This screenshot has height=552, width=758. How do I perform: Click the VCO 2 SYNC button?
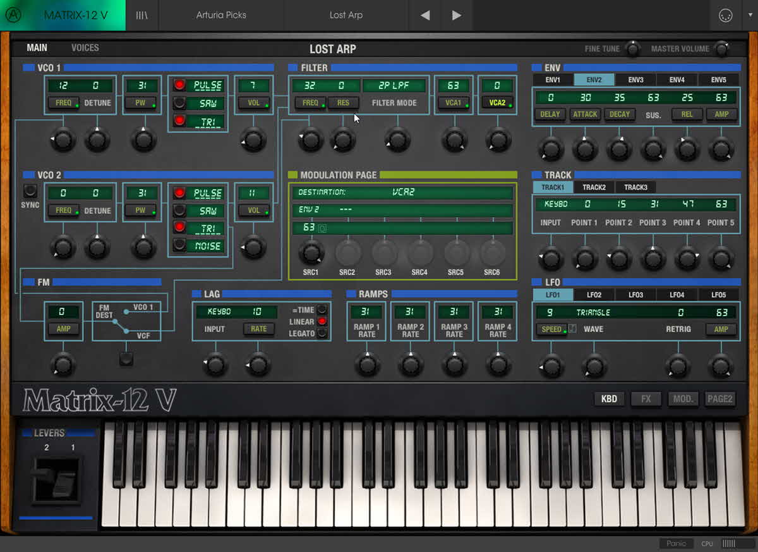click(30, 191)
